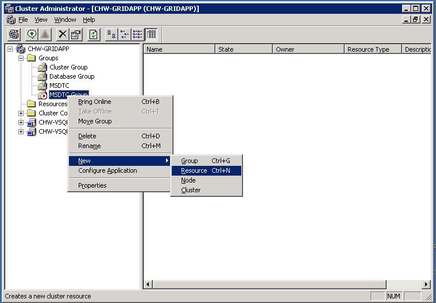Select Group in the New submenu

point(206,161)
